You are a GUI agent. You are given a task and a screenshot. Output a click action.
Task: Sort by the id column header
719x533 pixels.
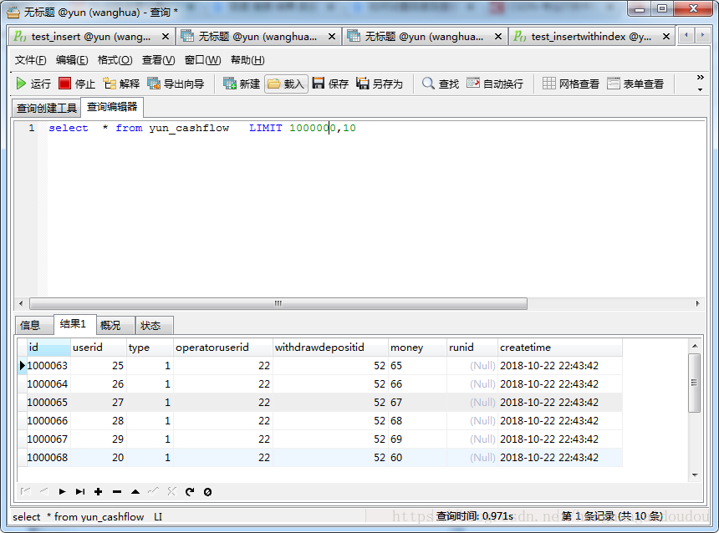click(x=48, y=348)
